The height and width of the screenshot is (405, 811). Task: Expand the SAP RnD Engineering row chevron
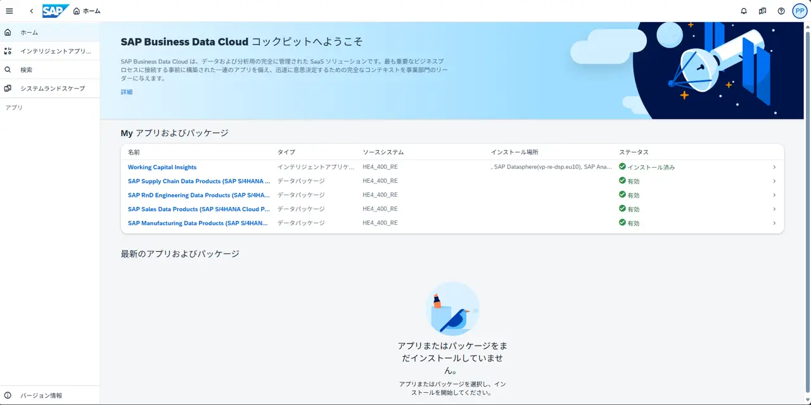pos(774,196)
